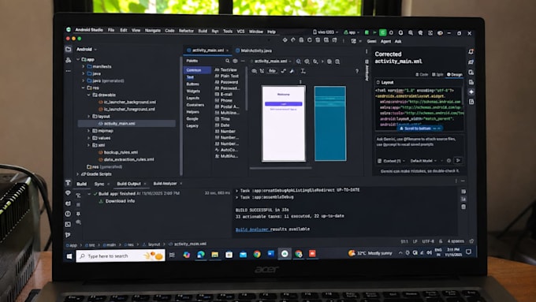The width and height of the screenshot is (536, 302).
Task: Click the Agent button in Gemini header
Action: (x=385, y=41)
